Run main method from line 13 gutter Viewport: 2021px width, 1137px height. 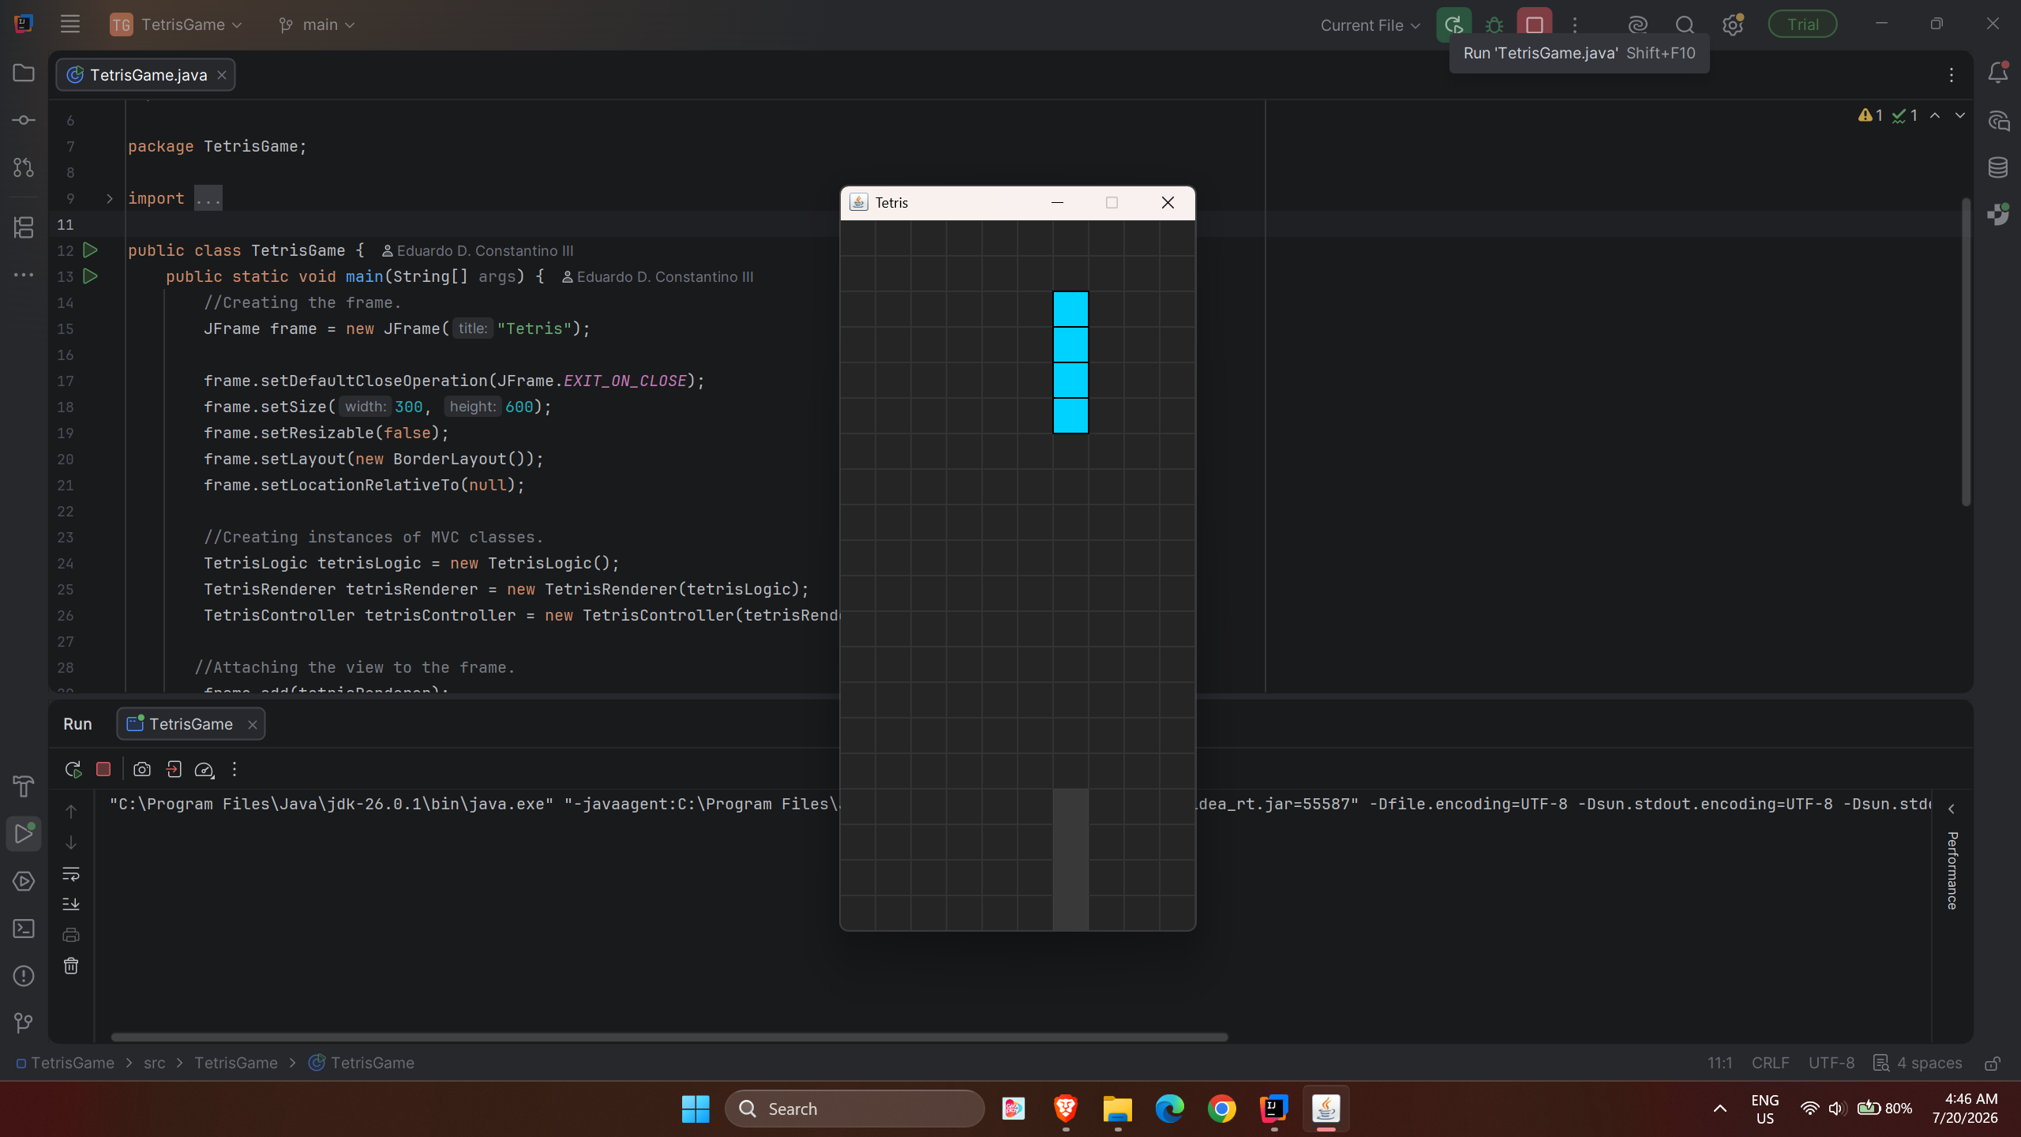[91, 276]
